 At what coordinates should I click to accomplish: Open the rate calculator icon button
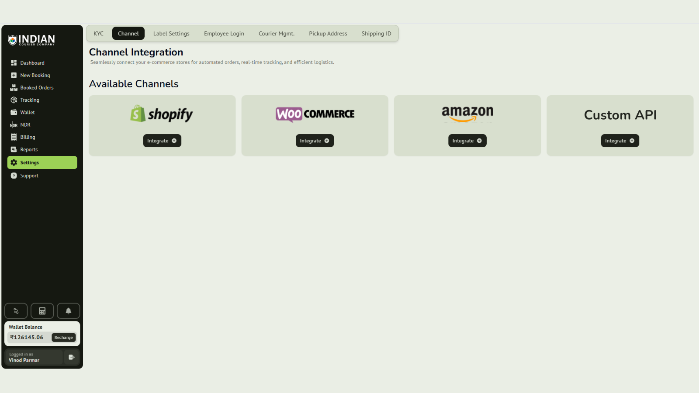[x=42, y=311]
